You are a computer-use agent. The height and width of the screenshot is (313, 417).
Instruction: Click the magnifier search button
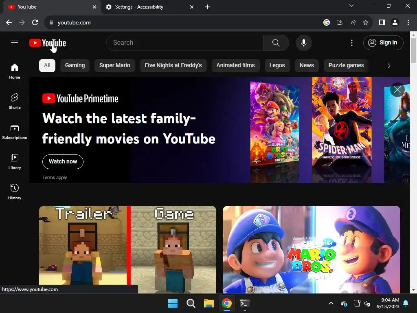coord(276,42)
